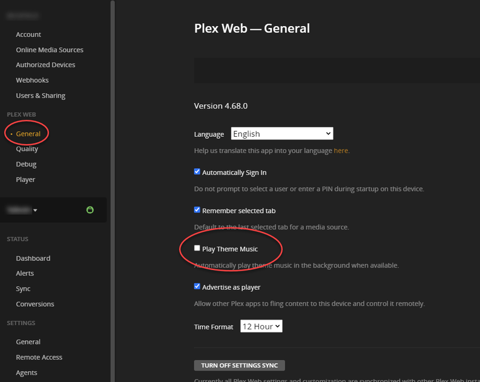The image size is (480, 382).
Task: Select General under Plex Web
Action: point(28,134)
